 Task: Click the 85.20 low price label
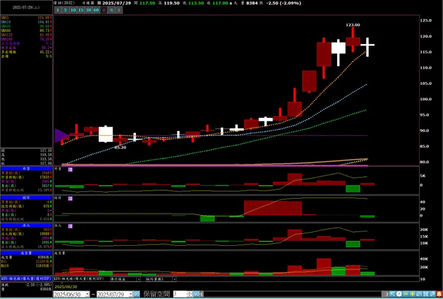pyautogui.click(x=120, y=147)
